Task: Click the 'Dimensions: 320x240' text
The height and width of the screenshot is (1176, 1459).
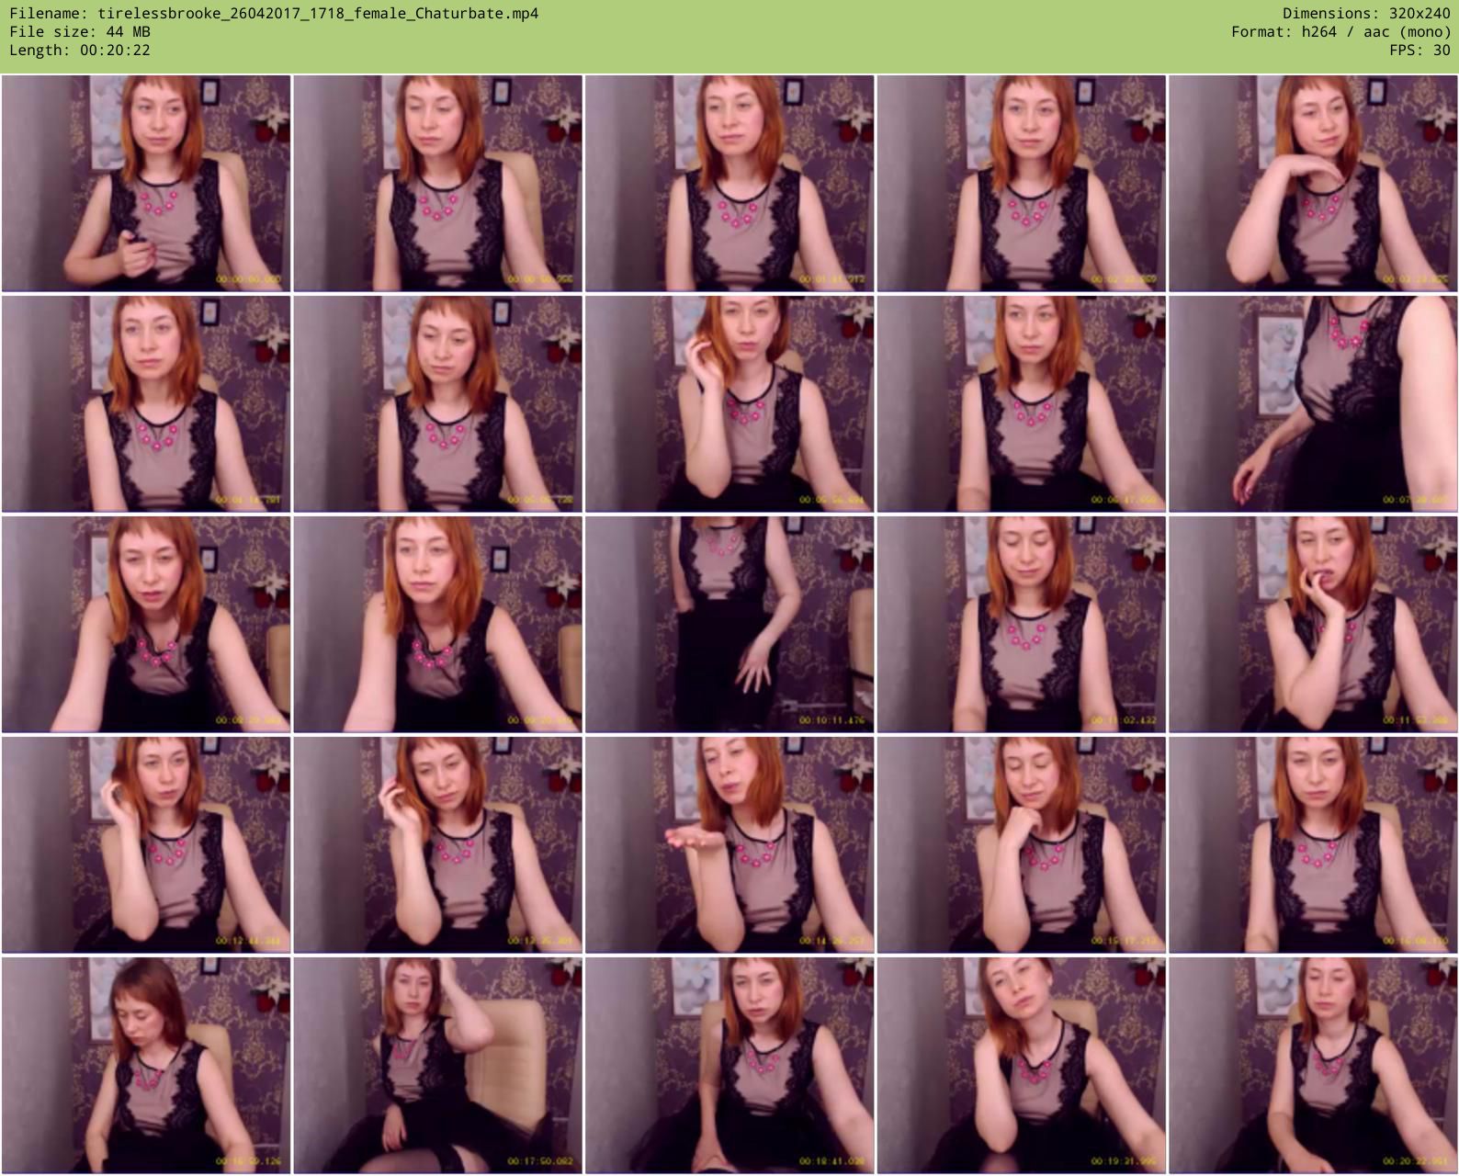Action: point(1366,13)
